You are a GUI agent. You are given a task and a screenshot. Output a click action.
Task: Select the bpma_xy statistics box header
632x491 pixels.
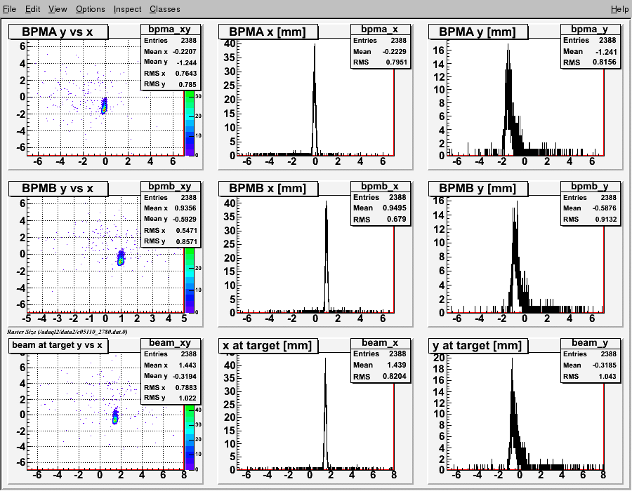tap(170, 29)
